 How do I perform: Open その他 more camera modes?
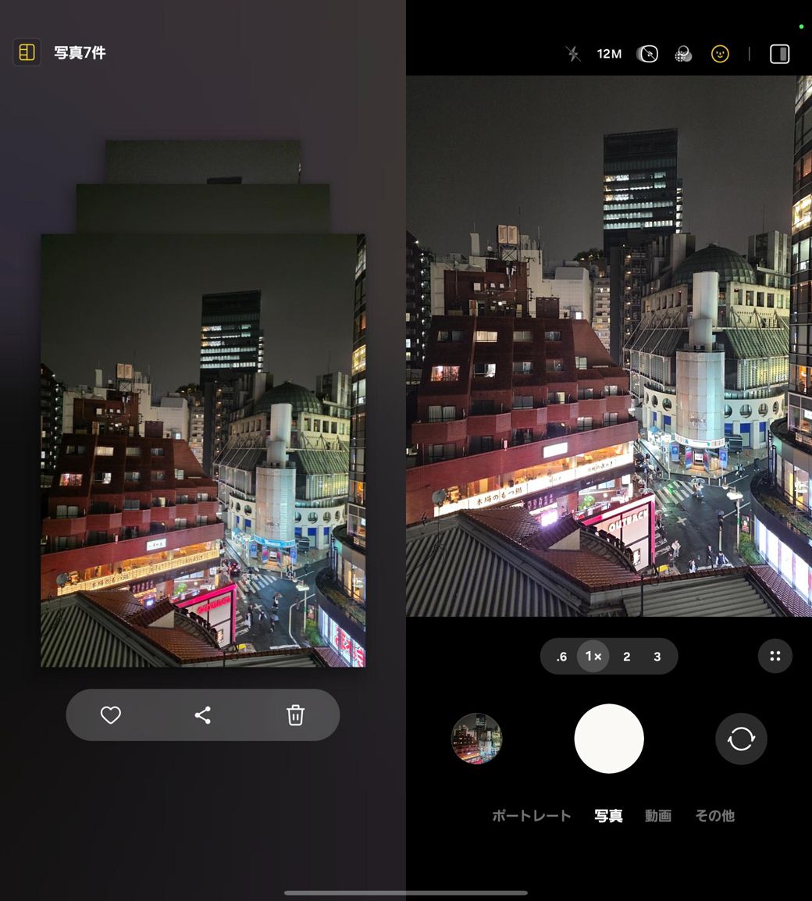pos(714,816)
